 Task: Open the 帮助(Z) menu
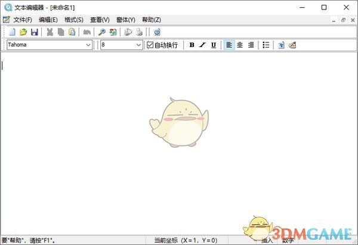[152, 20]
